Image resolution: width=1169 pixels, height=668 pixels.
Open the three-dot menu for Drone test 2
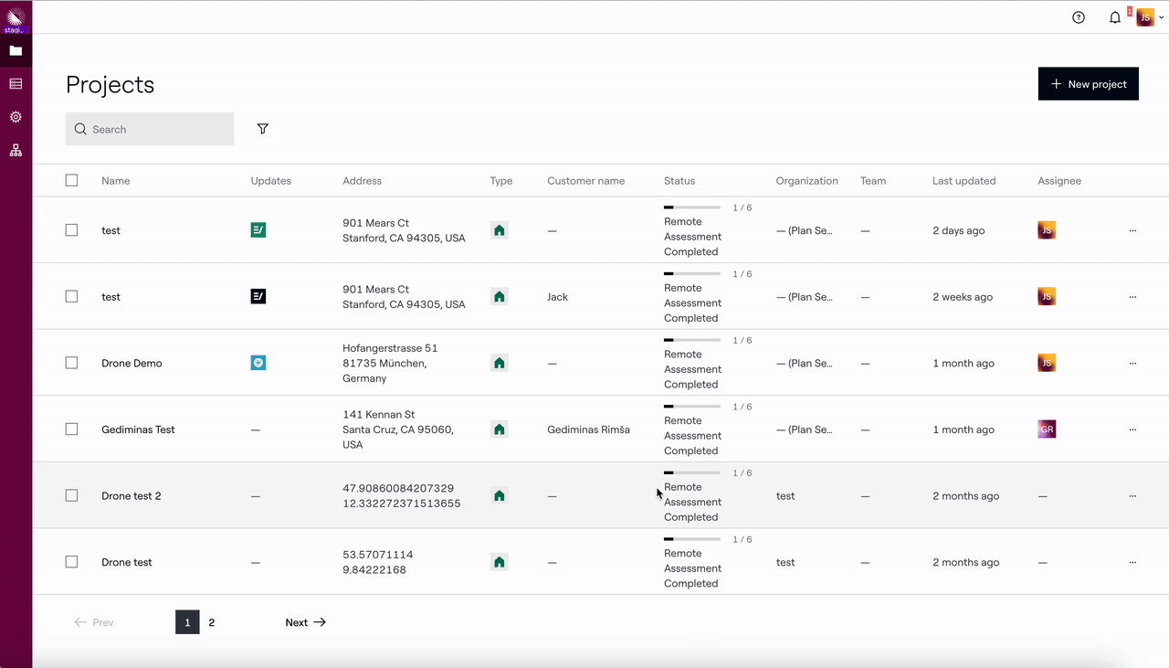tap(1132, 496)
